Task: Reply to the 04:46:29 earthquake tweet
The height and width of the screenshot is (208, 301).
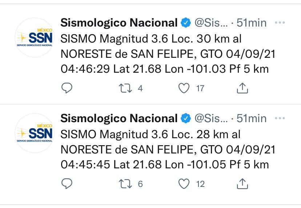Action: click(x=67, y=88)
